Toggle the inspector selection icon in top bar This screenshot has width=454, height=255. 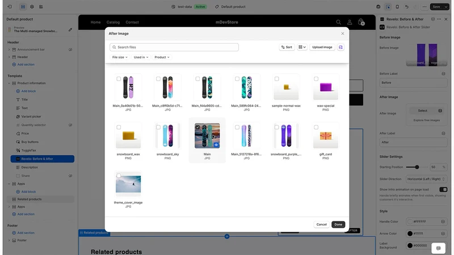coord(388,7)
